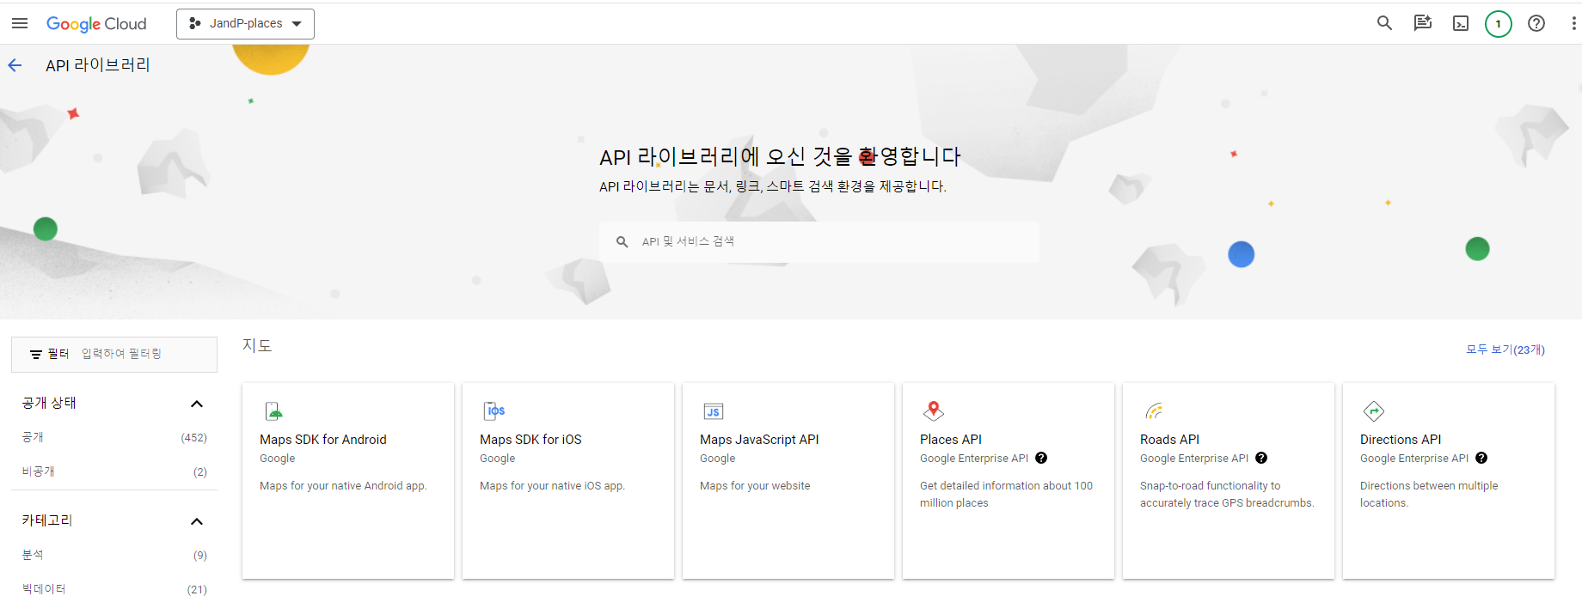Click the 지도 section heading
The height and width of the screenshot is (602, 1582).
257,345
